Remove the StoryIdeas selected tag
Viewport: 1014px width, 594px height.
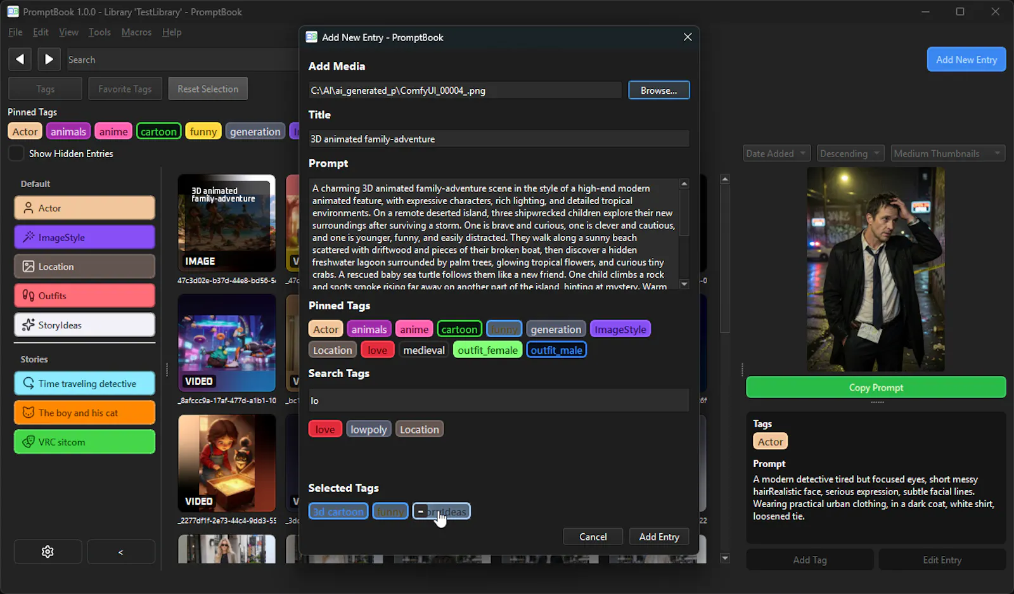pyautogui.click(x=442, y=512)
